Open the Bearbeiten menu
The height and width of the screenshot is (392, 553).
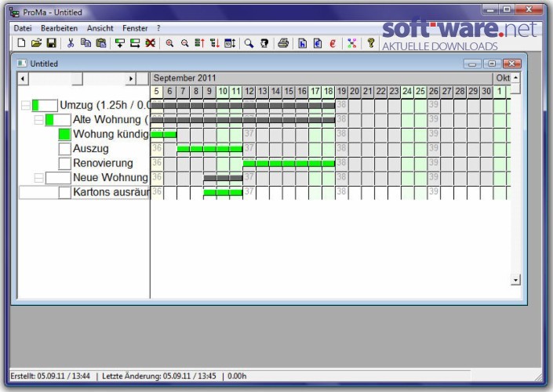[x=60, y=28]
